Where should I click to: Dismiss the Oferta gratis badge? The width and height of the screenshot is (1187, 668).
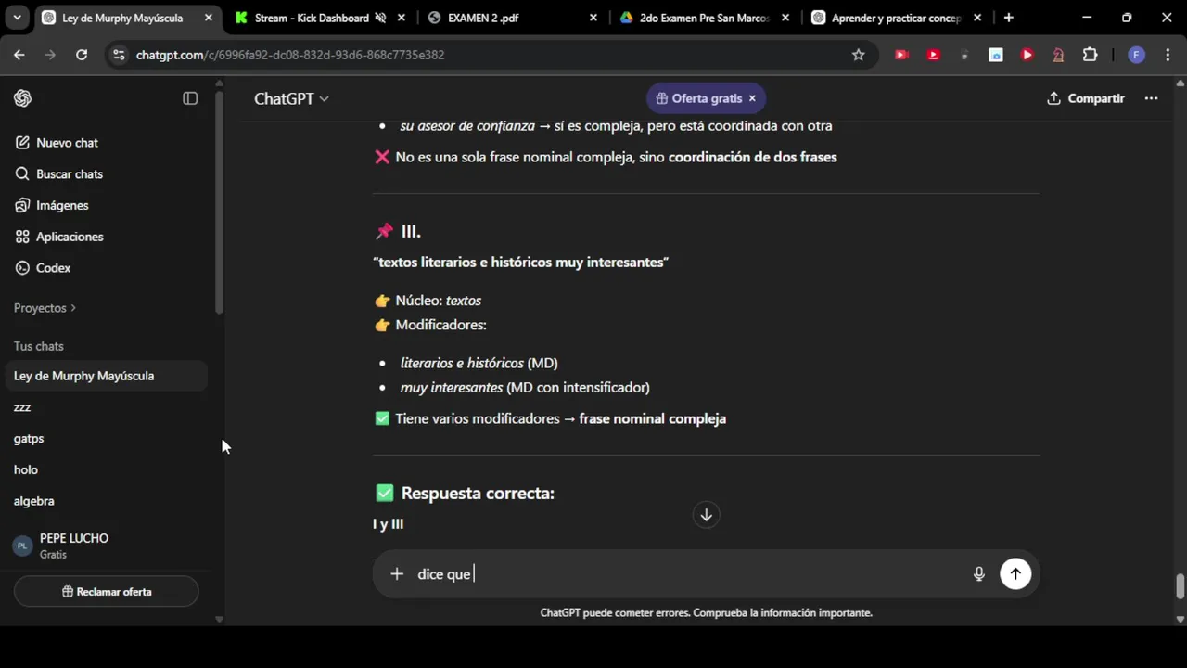coord(752,98)
